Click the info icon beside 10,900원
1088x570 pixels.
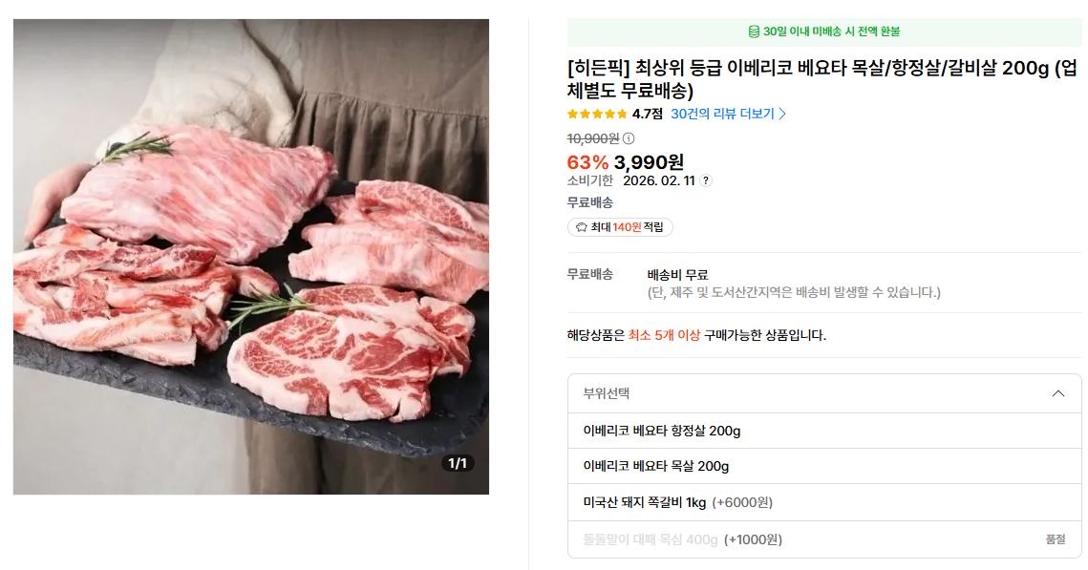pos(629,138)
